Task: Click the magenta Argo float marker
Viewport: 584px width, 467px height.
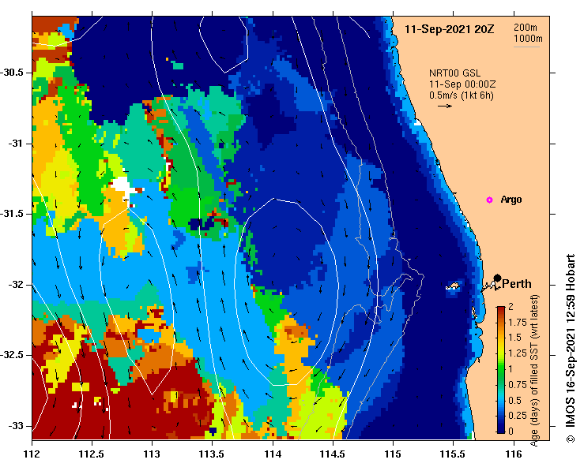Action: tap(489, 200)
